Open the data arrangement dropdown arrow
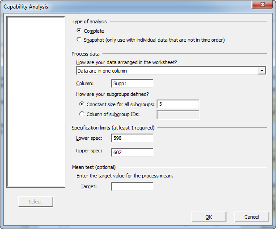This screenshot has height=229, width=276. (x=262, y=71)
